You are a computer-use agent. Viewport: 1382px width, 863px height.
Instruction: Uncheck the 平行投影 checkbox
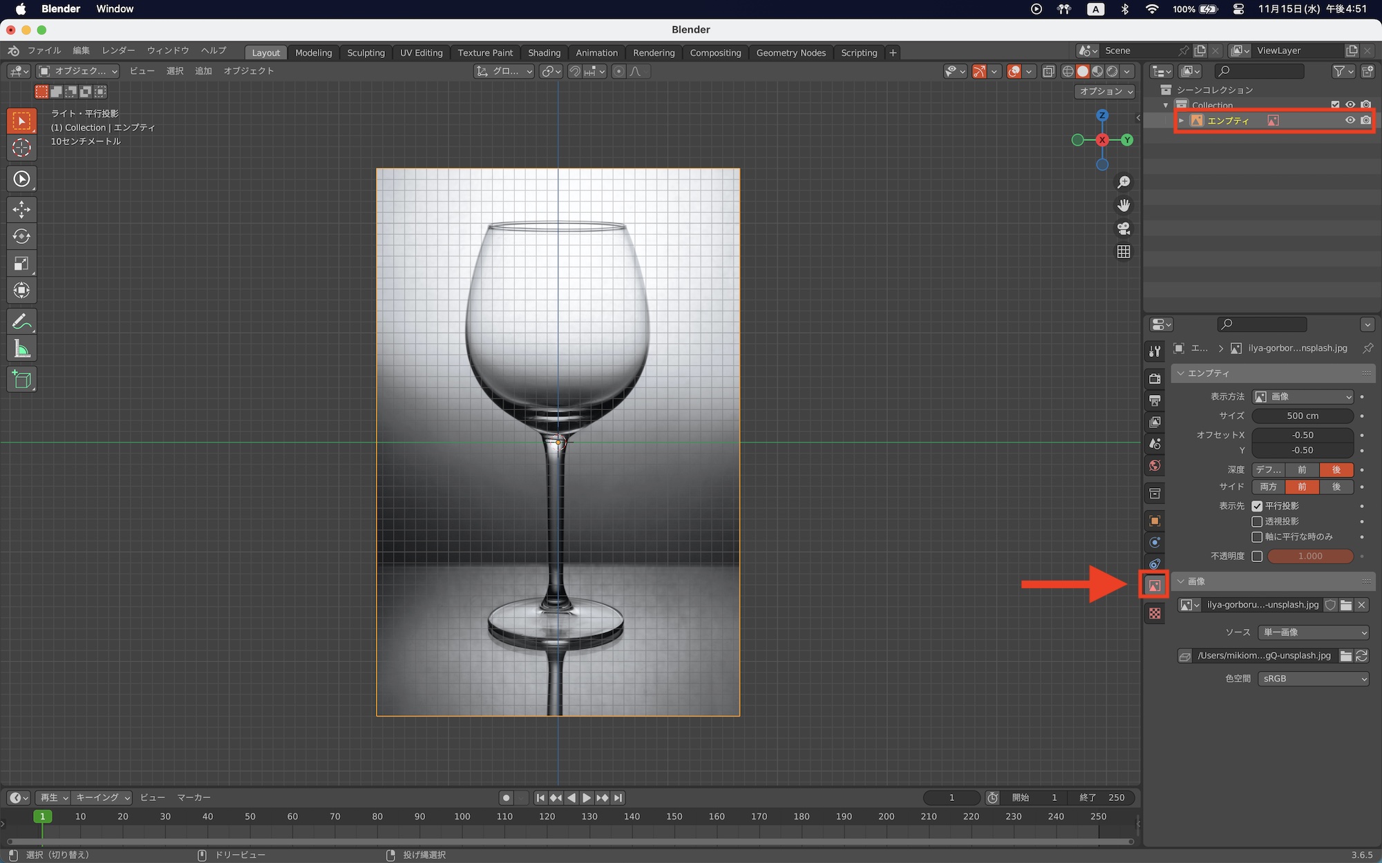click(1257, 506)
